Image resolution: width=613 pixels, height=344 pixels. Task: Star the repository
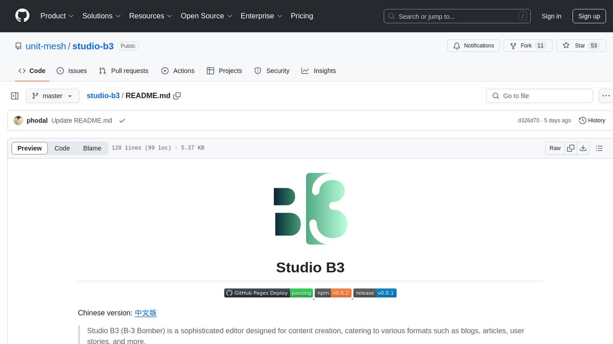point(581,45)
